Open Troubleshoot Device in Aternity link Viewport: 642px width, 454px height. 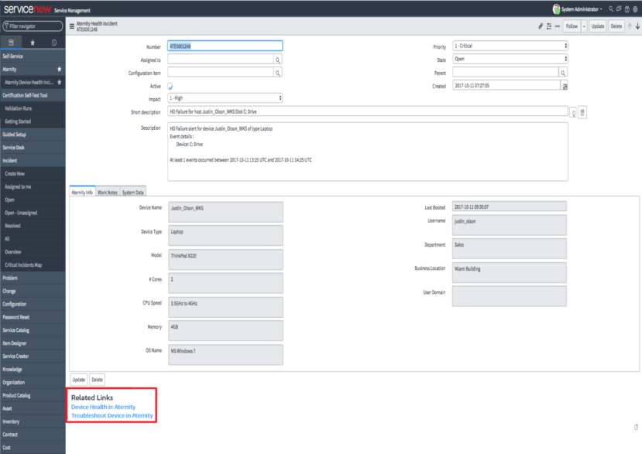tap(112, 415)
